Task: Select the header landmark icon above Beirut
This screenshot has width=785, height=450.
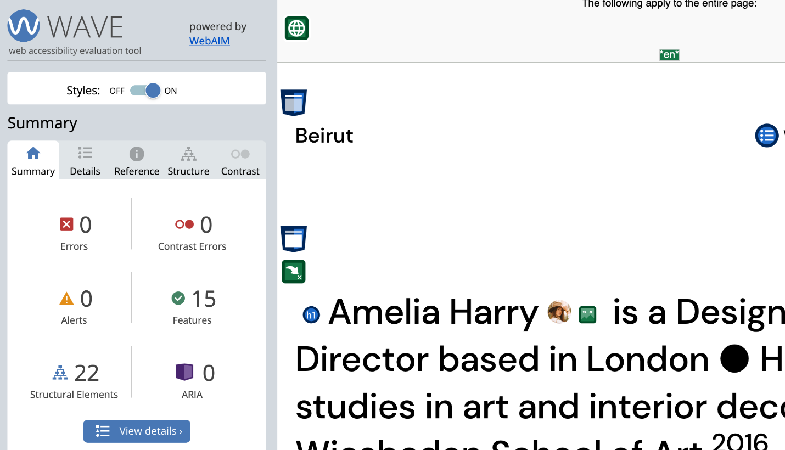Action: [x=294, y=103]
